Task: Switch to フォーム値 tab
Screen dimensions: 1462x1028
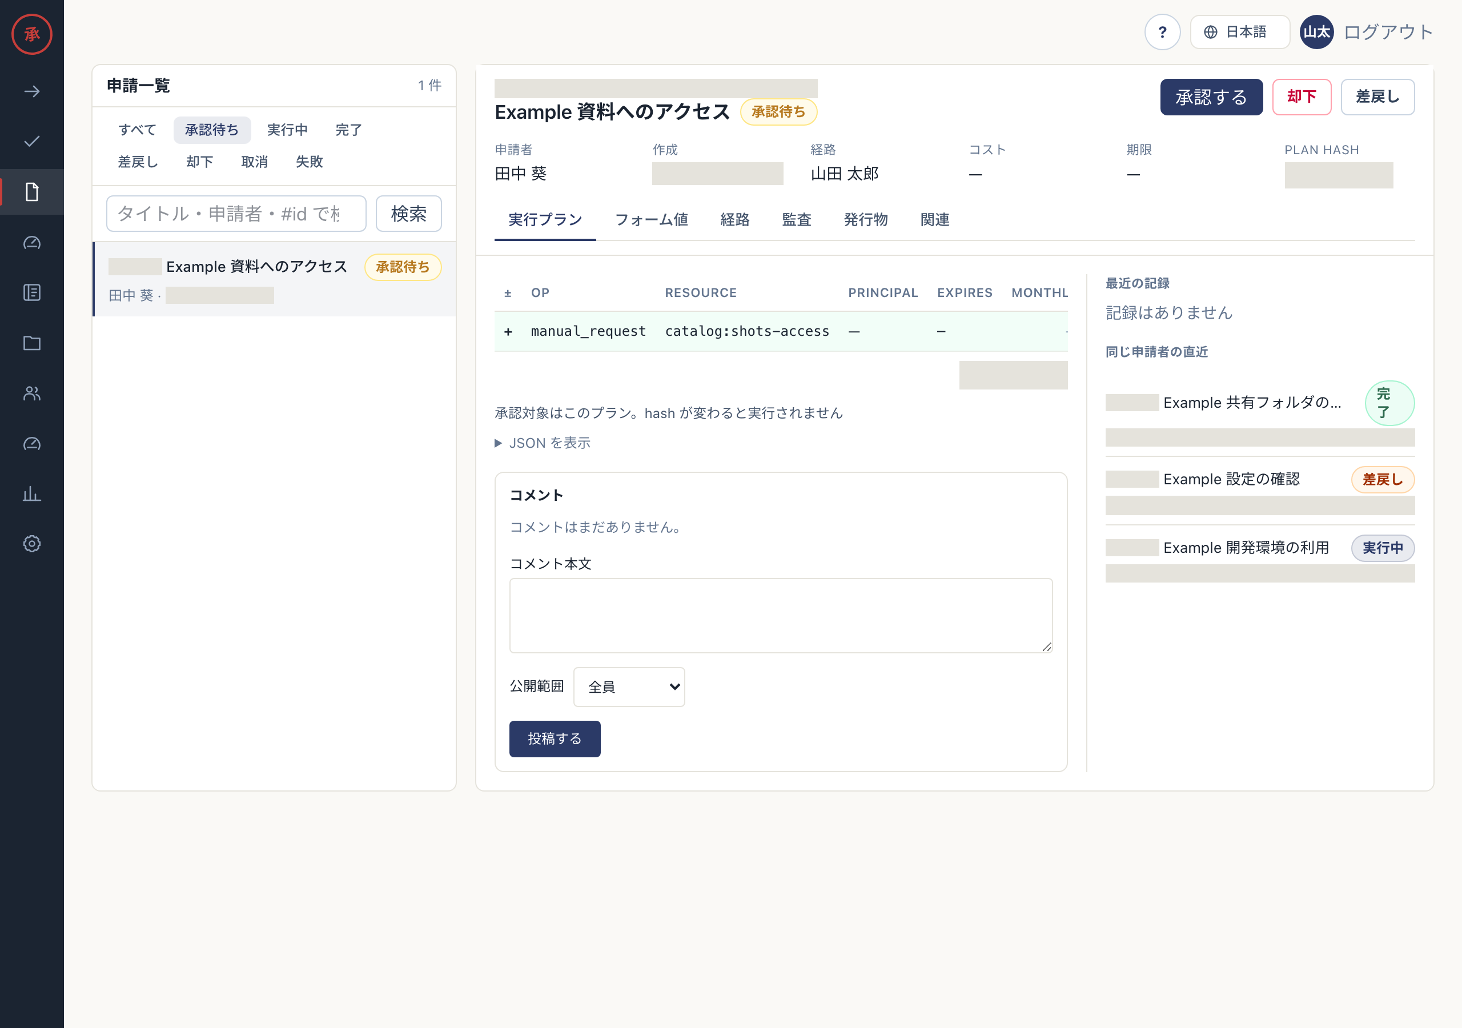Action: [x=652, y=220]
